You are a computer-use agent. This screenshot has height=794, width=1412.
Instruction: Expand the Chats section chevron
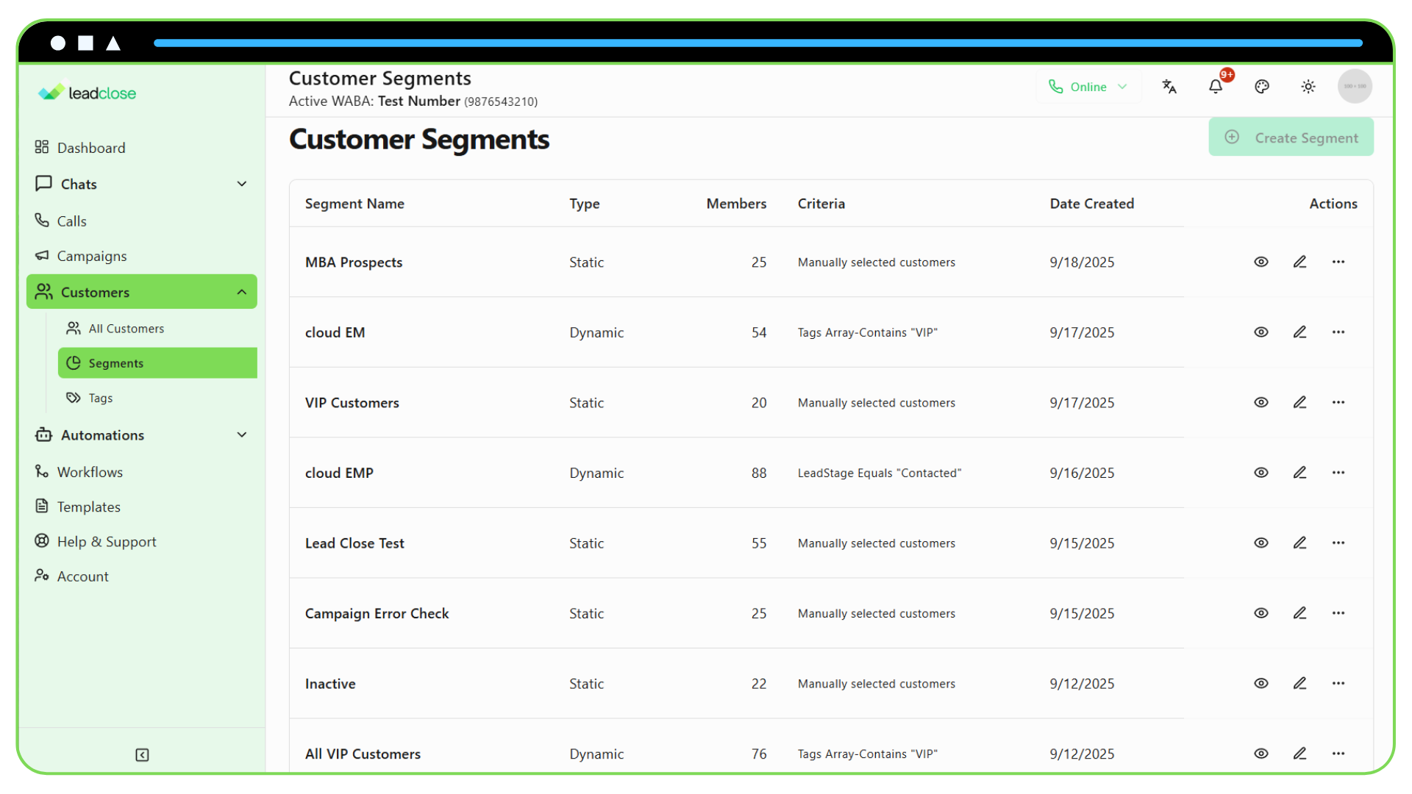pos(242,184)
